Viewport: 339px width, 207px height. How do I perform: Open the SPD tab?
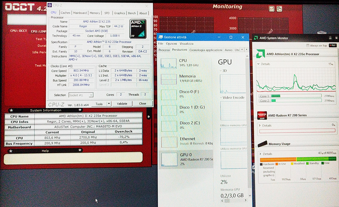(x=107, y=13)
